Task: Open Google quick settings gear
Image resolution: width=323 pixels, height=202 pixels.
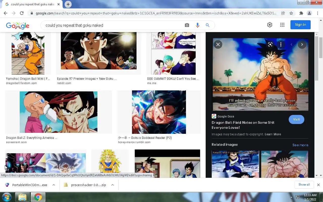Action: 270,25
